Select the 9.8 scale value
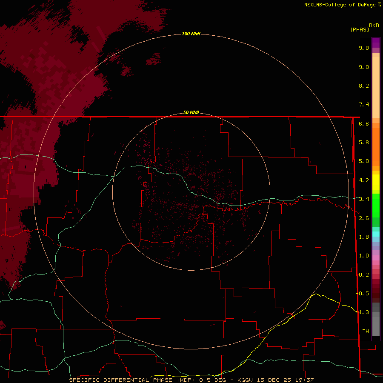The image size is (383, 383). (364, 48)
